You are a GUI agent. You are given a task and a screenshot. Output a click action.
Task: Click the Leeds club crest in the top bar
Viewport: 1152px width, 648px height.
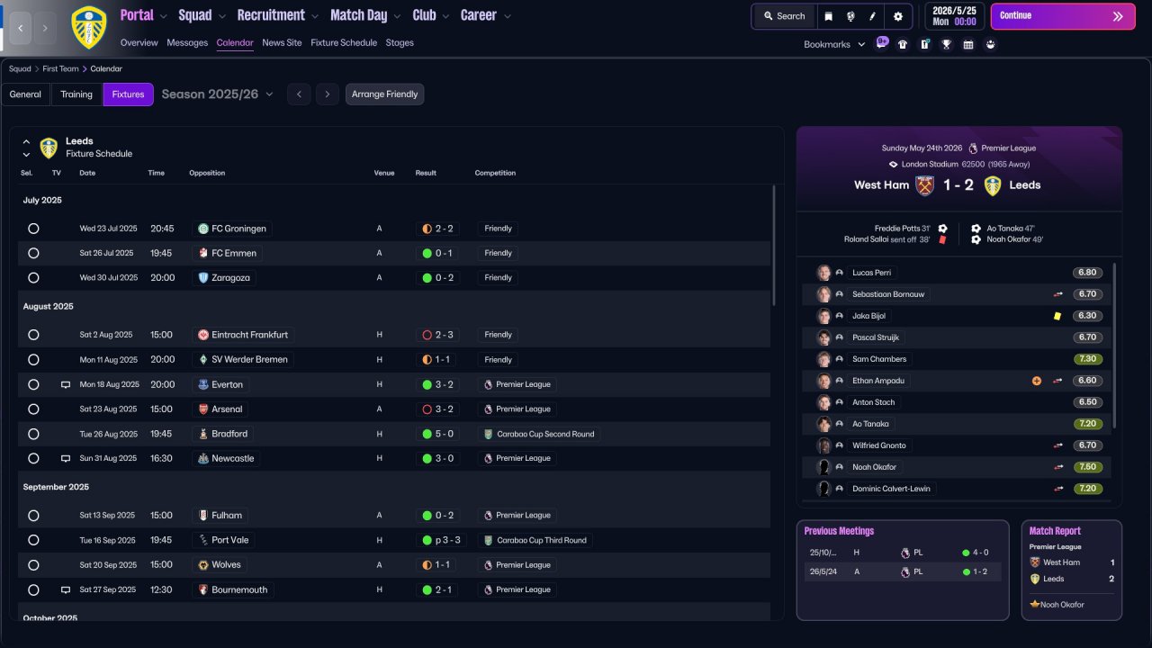coord(89,27)
